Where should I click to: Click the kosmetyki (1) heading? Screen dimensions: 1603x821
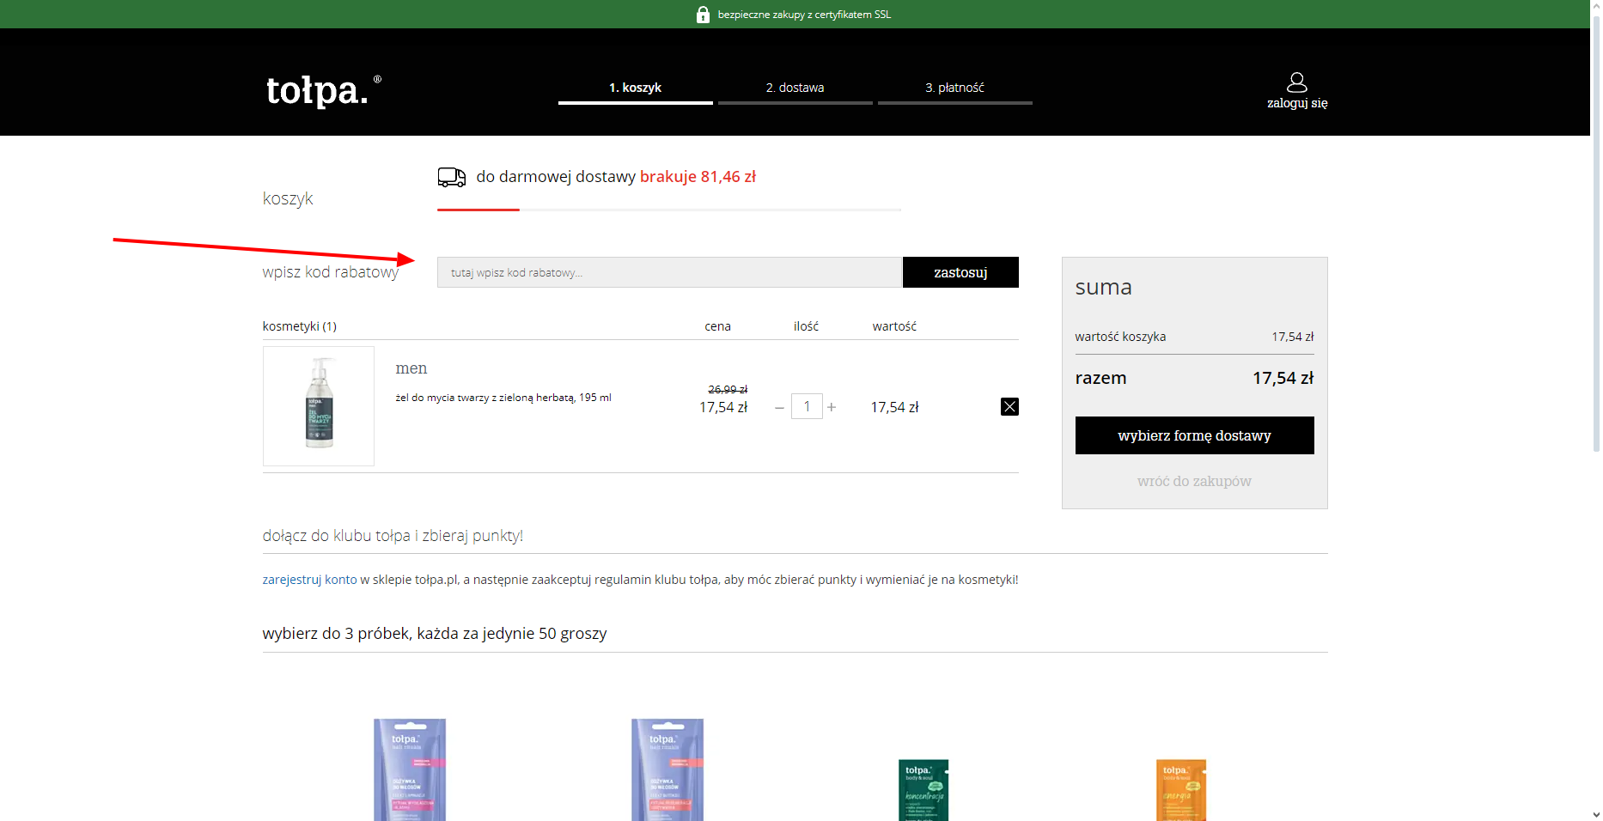300,326
